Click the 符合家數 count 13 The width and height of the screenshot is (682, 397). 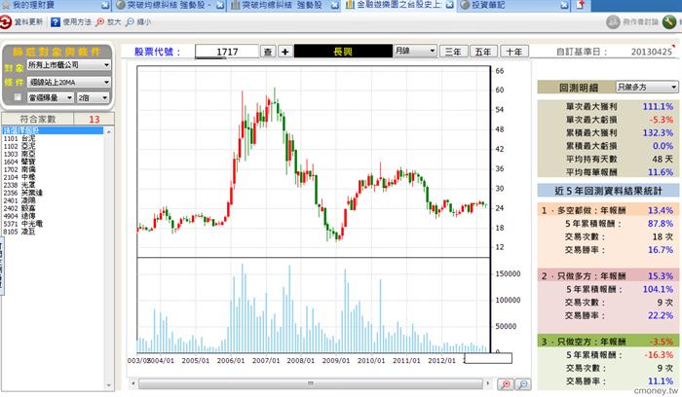tap(95, 119)
